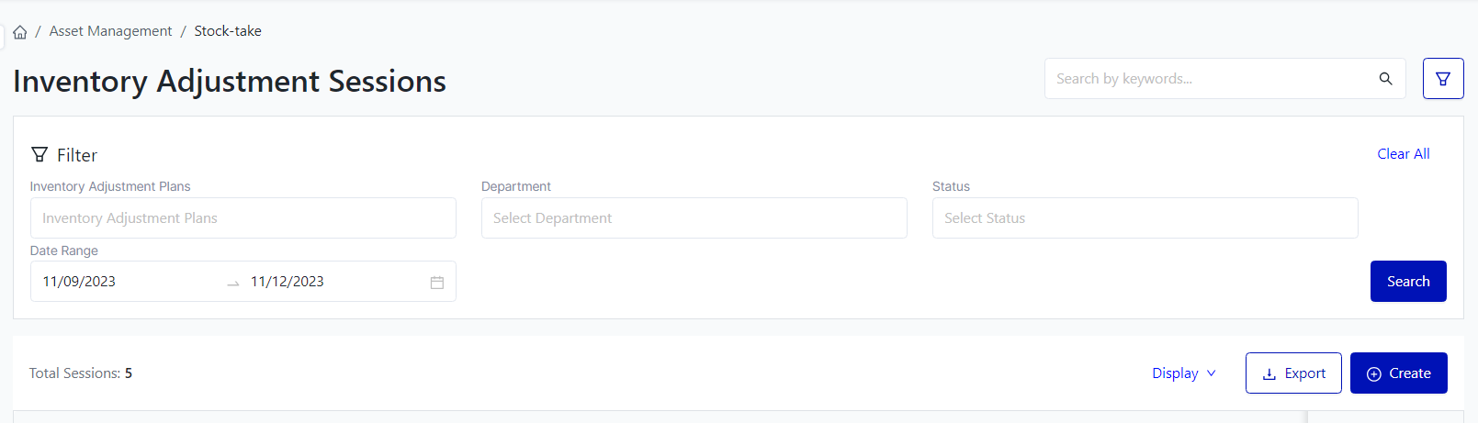Open the Date Range calendar icon
1478x423 pixels.
click(x=437, y=283)
